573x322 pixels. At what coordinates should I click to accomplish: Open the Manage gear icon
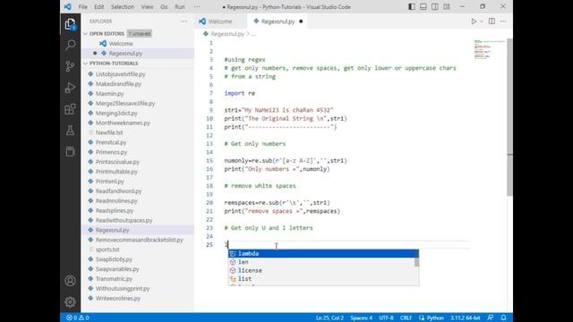70,302
